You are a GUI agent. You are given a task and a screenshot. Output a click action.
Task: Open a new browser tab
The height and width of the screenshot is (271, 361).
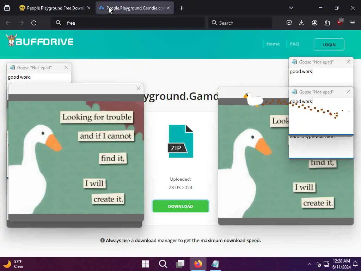click(182, 8)
